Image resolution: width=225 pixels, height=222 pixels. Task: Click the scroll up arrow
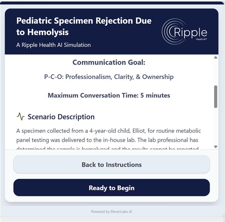(x=215, y=57)
